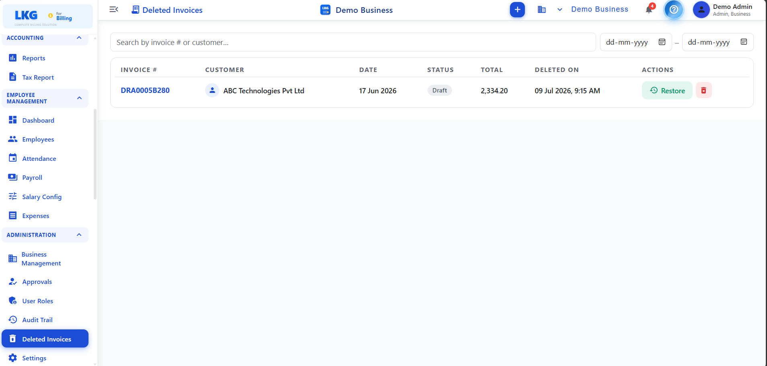Click the ABC Technologies Pvt Ltd customer name
This screenshot has height=366, width=767.
(x=264, y=91)
